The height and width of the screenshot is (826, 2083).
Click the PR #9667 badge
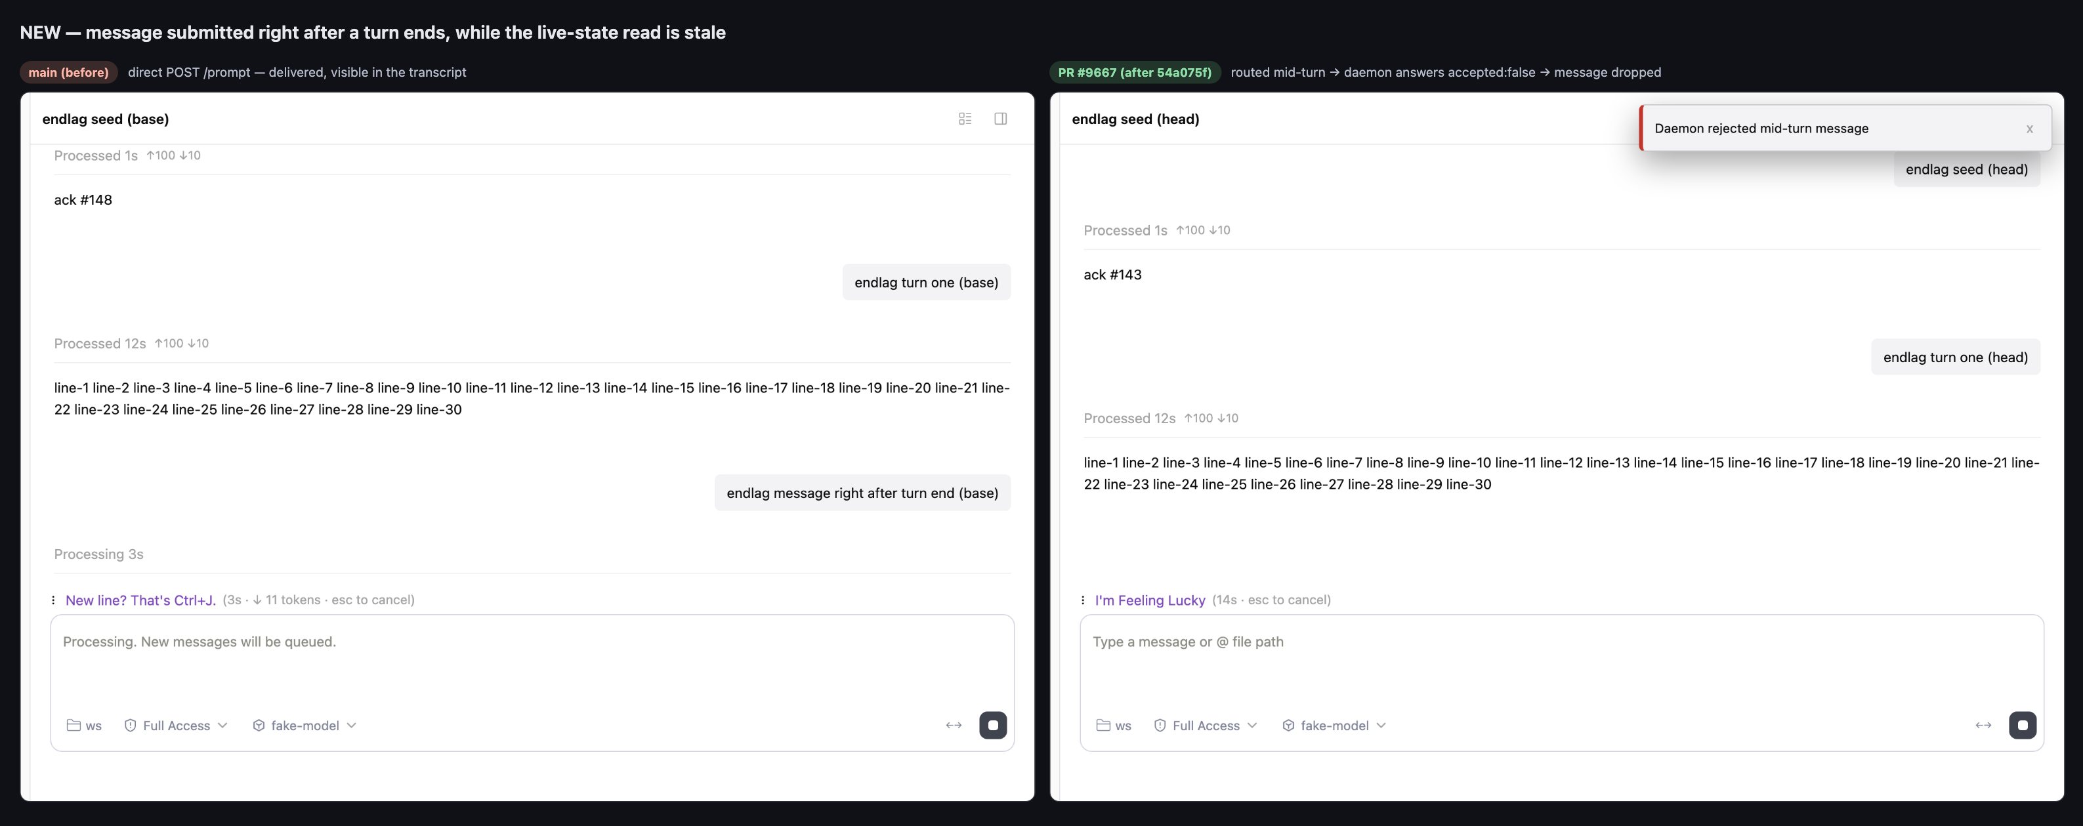1135,72
